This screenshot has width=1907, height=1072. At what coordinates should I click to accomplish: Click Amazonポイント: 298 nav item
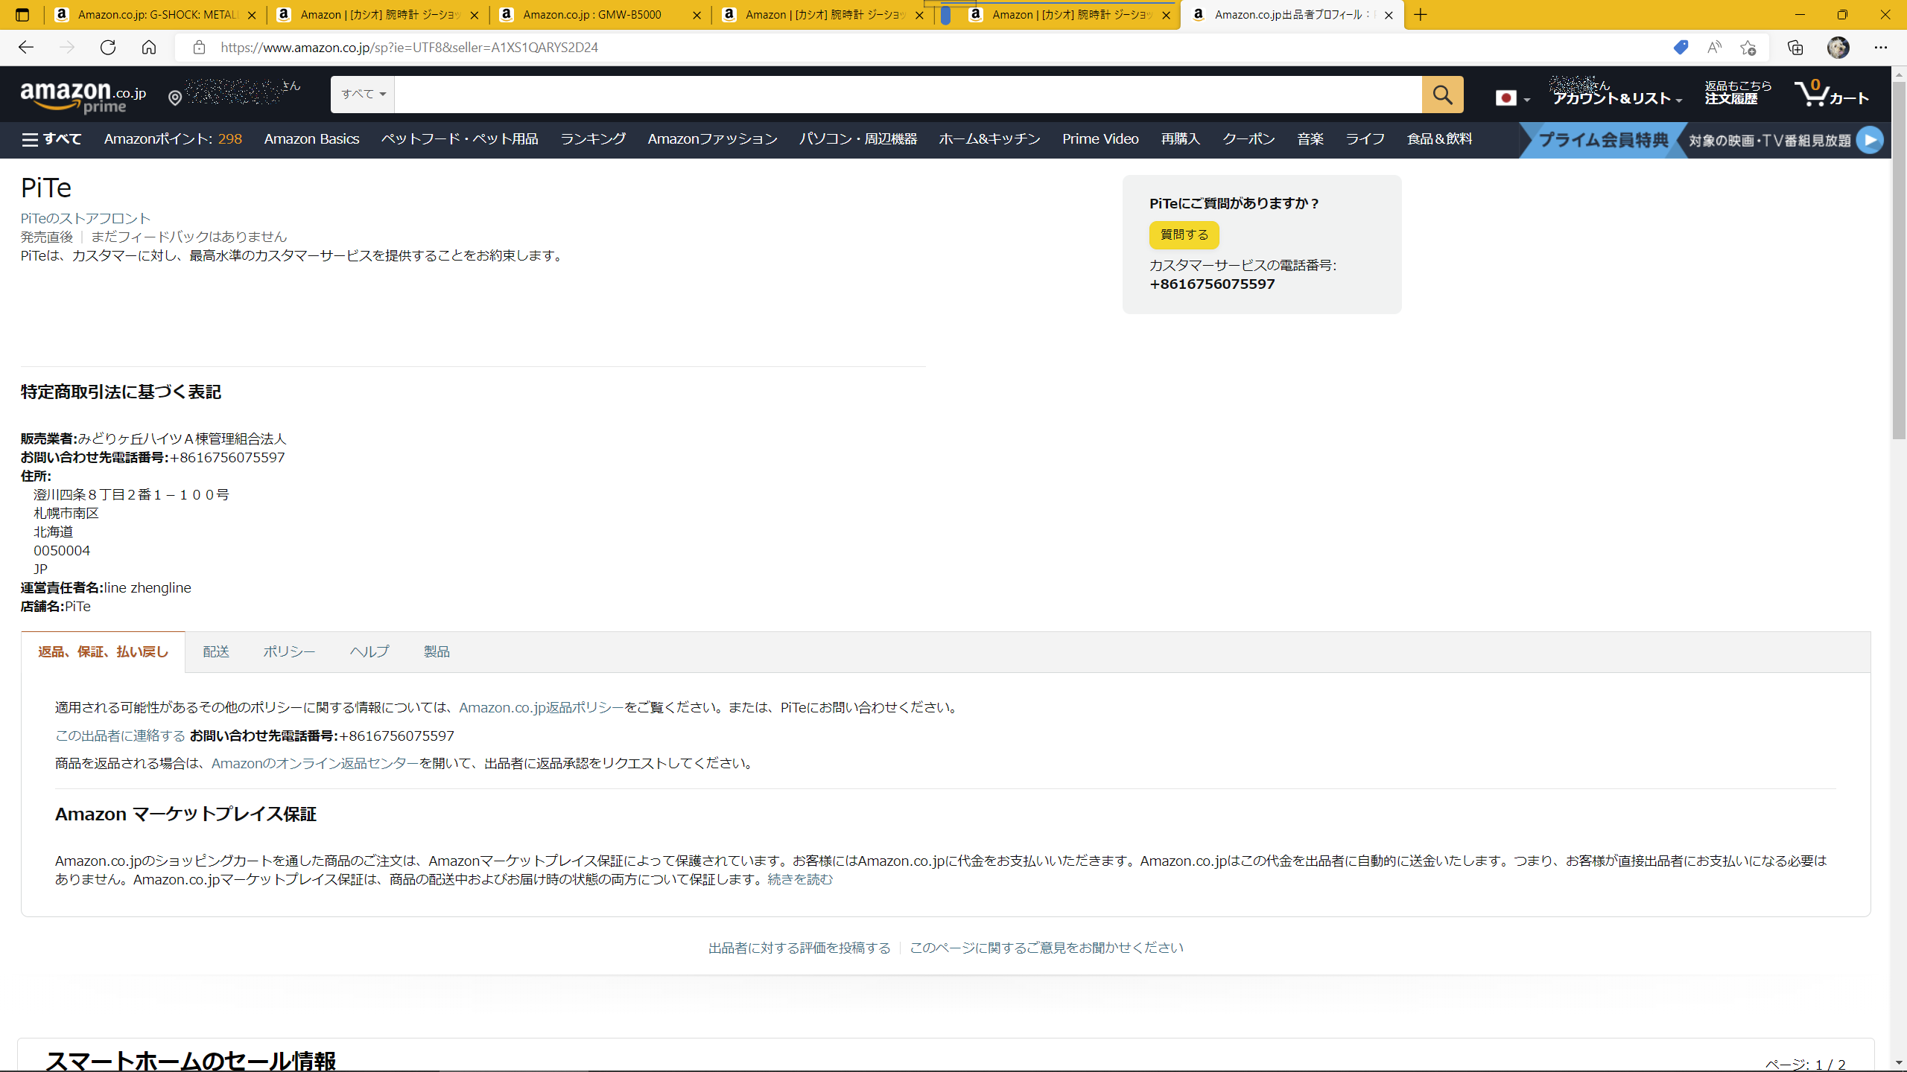pyautogui.click(x=173, y=139)
